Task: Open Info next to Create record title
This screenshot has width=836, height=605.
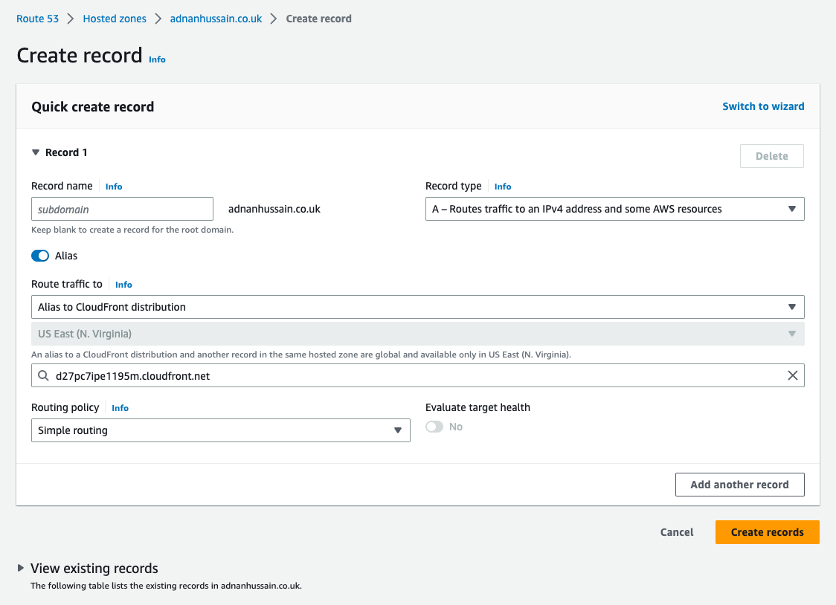Action: [157, 59]
